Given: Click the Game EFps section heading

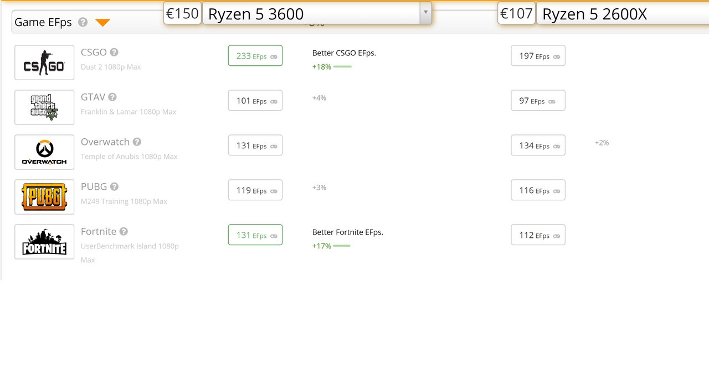Looking at the screenshot, I should pos(43,22).
